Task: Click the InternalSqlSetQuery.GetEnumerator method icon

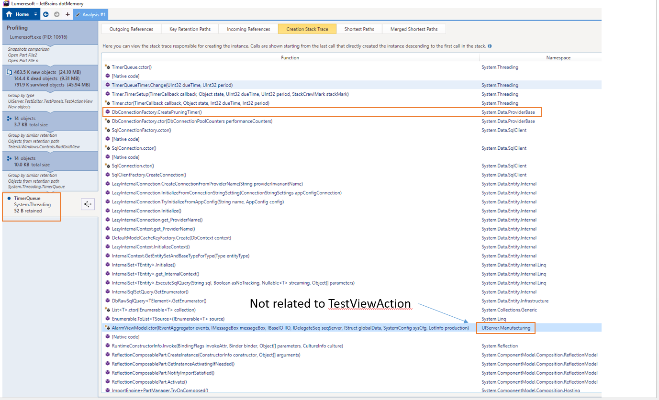Action: [108, 292]
